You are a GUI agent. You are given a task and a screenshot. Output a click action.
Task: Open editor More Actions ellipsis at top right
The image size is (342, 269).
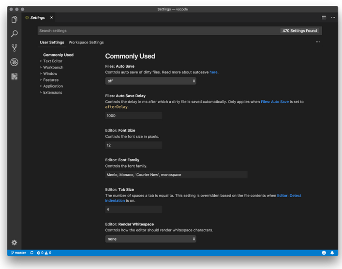point(333,17)
